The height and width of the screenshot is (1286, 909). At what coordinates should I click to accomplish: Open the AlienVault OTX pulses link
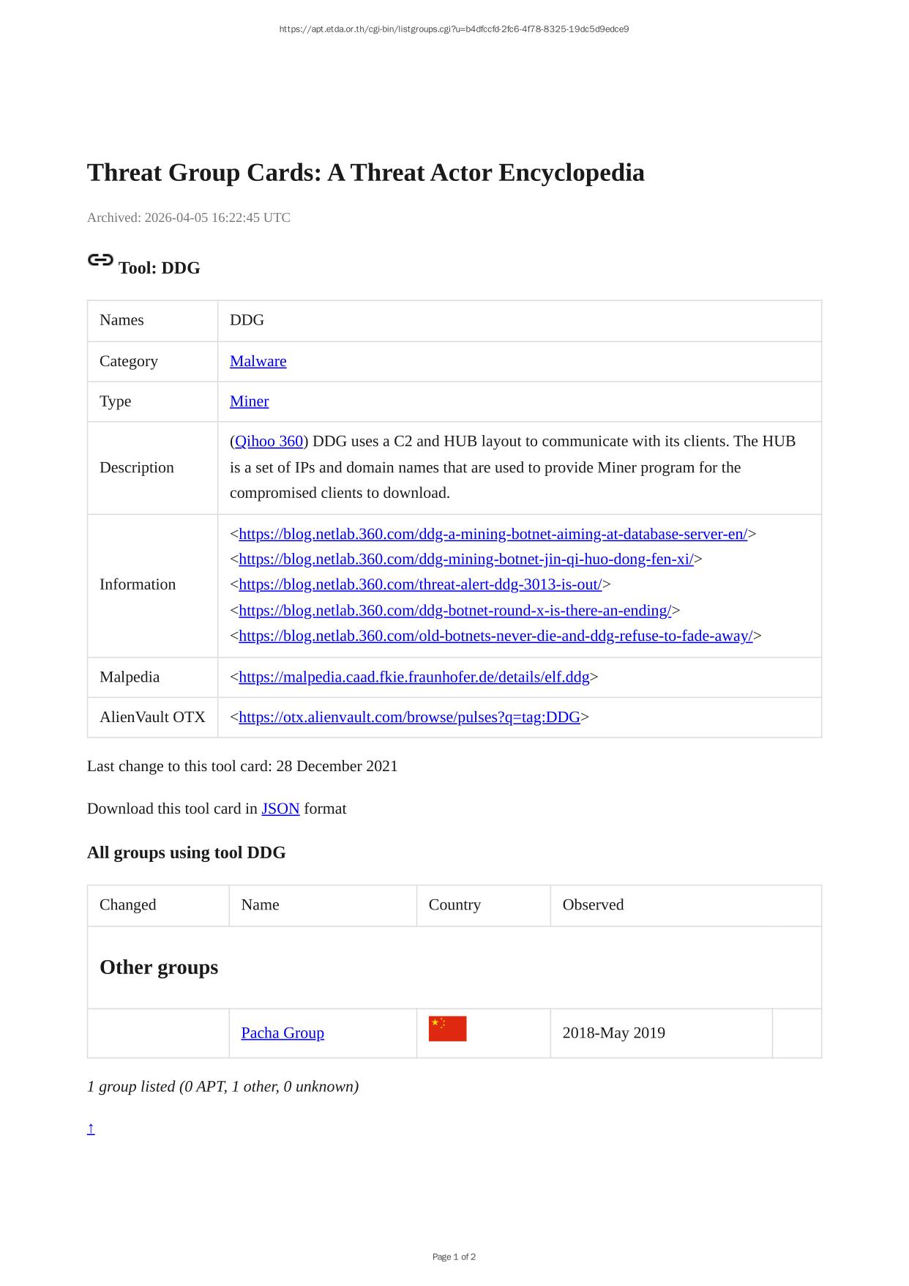(x=409, y=717)
